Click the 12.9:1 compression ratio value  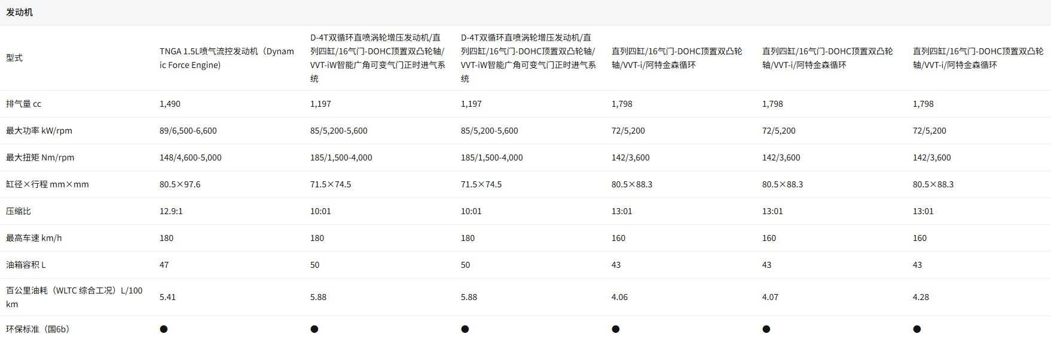(x=171, y=211)
